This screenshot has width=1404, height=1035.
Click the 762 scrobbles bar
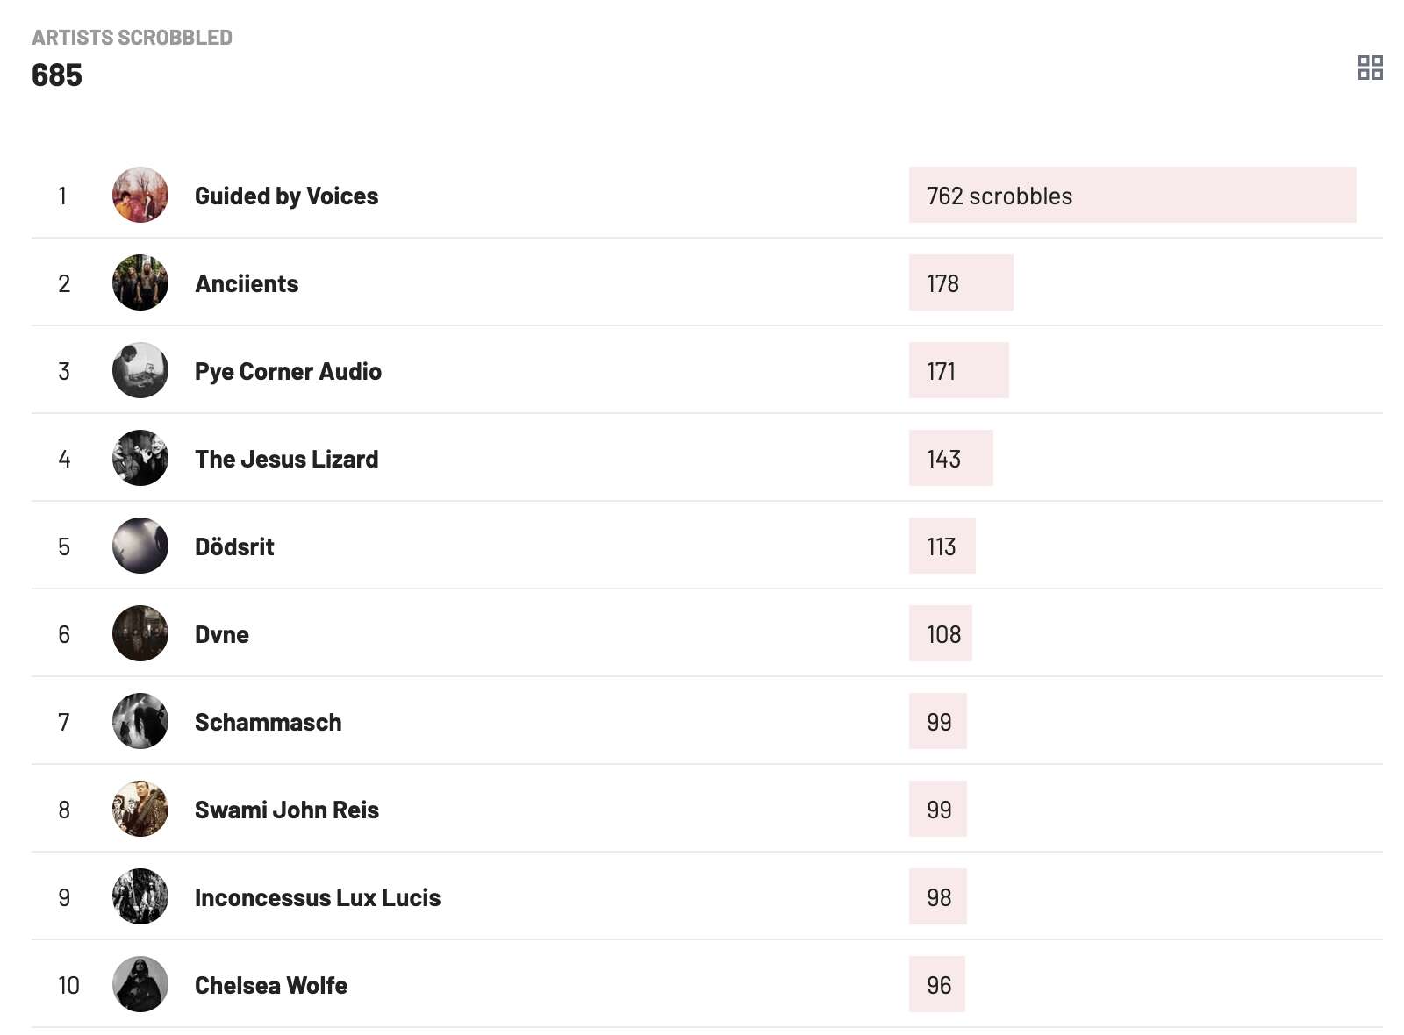(1132, 195)
